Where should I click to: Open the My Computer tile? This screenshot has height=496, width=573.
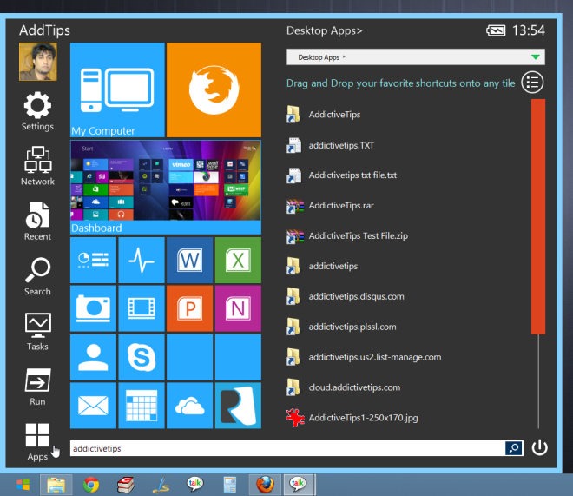click(x=117, y=90)
